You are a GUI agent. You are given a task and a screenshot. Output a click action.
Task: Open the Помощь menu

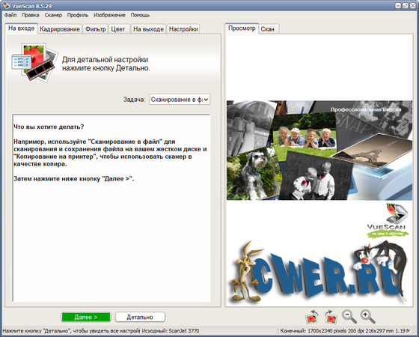coord(140,15)
